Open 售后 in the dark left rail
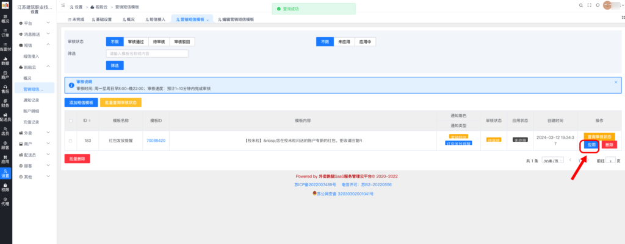Screen dimensions: 625x244 click(5, 89)
